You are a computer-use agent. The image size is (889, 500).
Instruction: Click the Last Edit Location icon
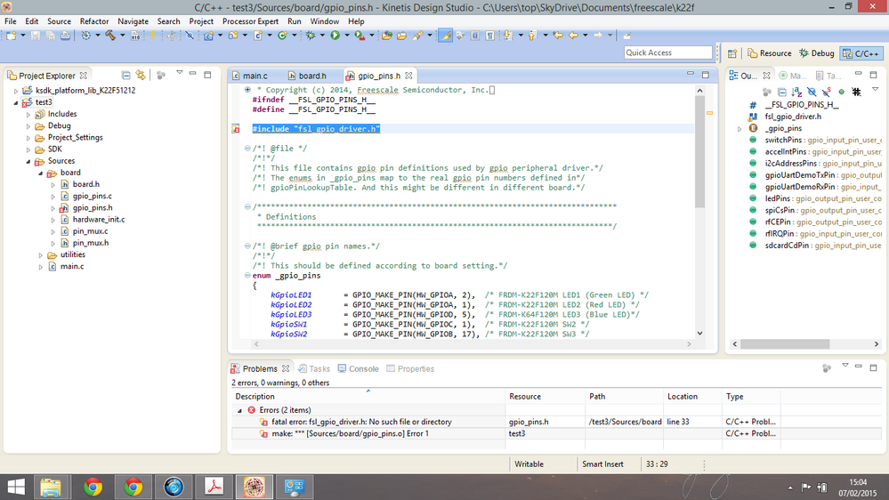click(558, 36)
